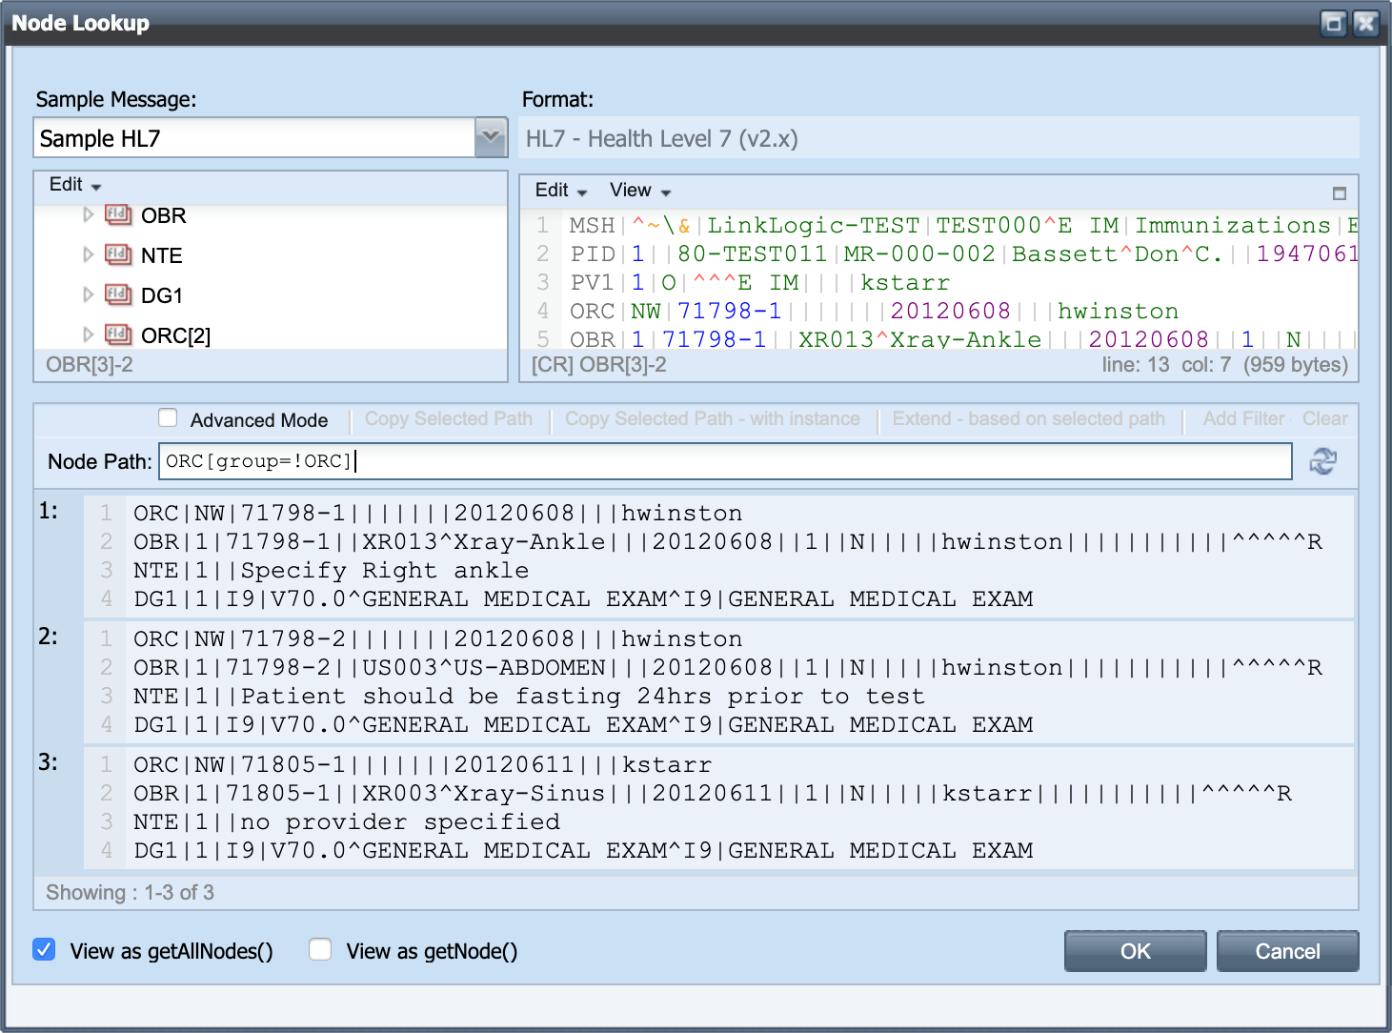Viewport: 1392px width, 1033px height.
Task: Check View as getNode()
Action: click(320, 950)
